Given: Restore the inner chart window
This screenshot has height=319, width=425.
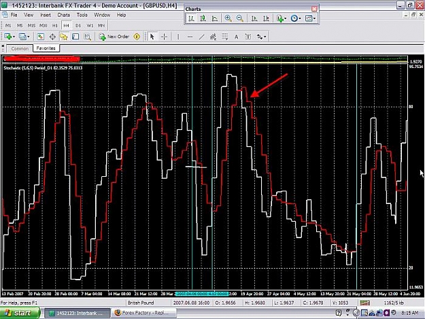Looking at the screenshot, I should (x=413, y=15).
